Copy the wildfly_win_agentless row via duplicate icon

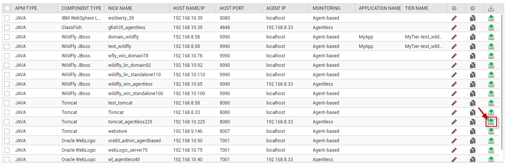coord(473,84)
